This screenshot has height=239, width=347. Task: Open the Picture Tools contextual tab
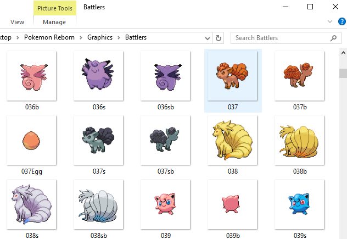55,8
